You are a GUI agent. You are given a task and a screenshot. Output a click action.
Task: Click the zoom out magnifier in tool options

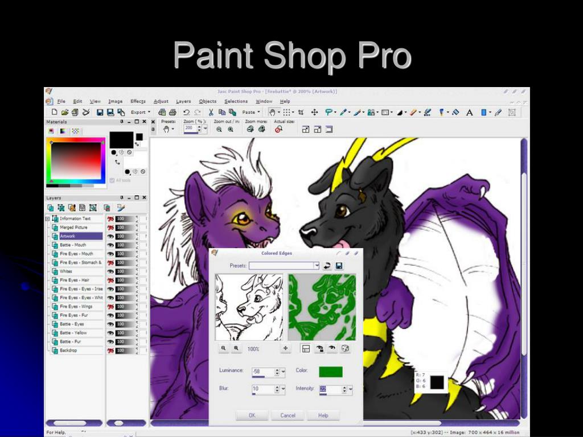tap(219, 129)
